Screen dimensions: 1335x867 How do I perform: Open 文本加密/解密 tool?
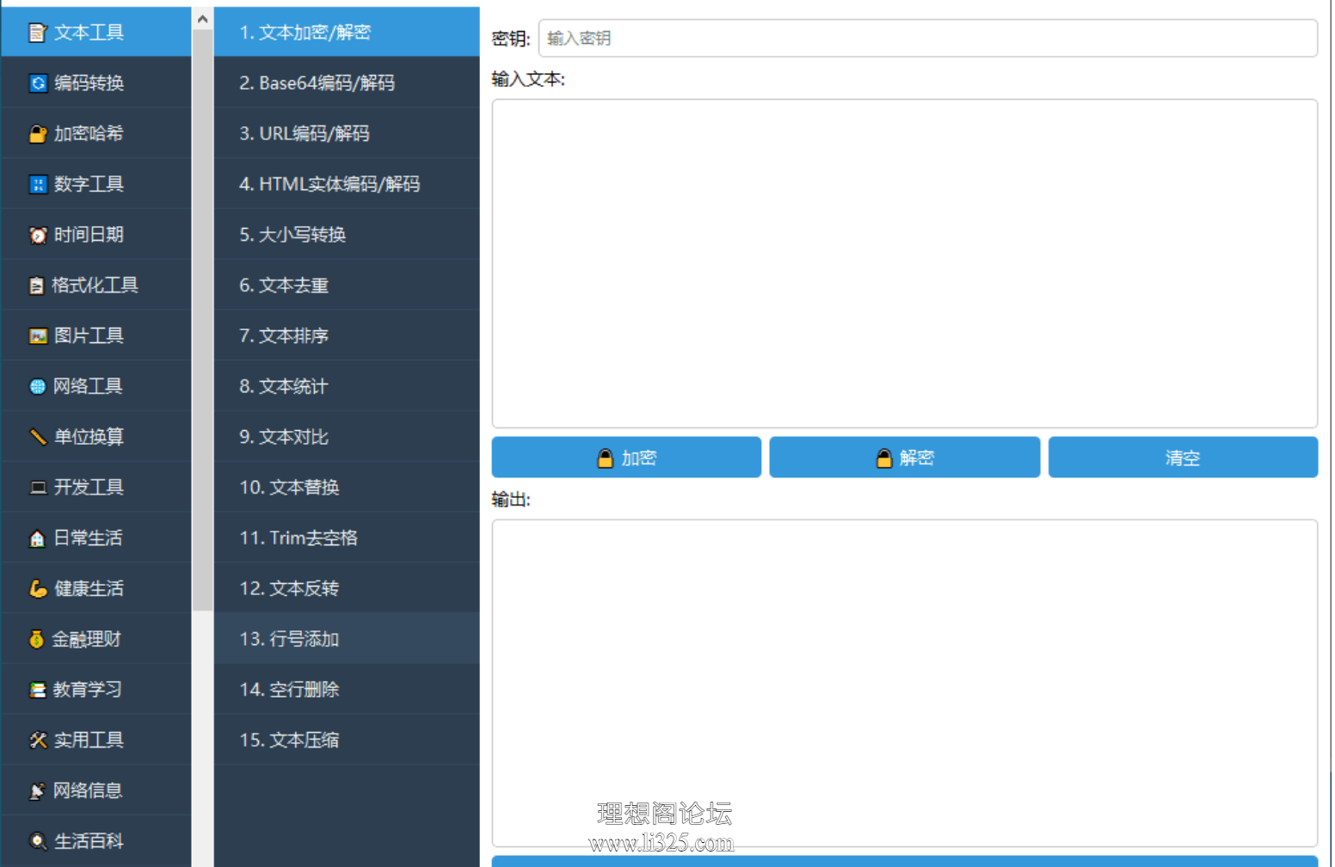[x=347, y=33]
